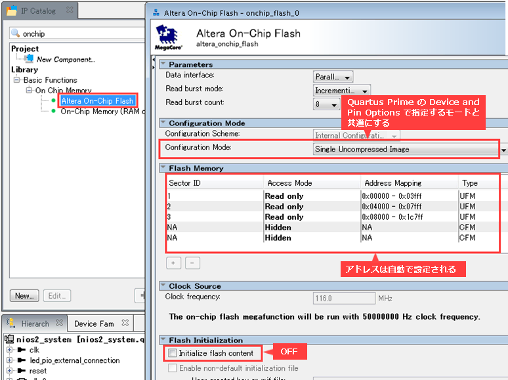Toggle Initialize flash content checkbox
This screenshot has height=380, width=508.
[173, 353]
